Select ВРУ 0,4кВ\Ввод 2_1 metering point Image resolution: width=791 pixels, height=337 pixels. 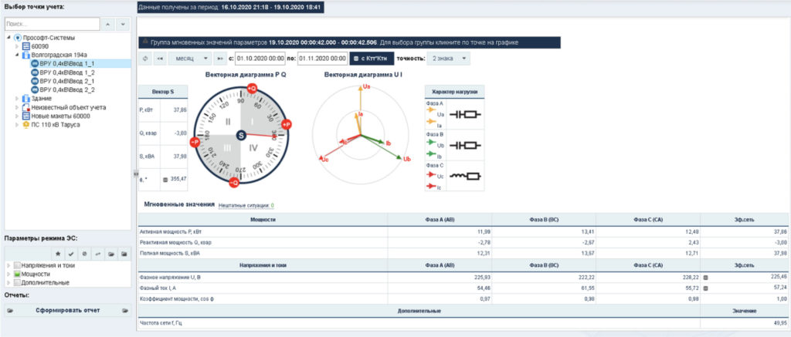[x=68, y=81]
